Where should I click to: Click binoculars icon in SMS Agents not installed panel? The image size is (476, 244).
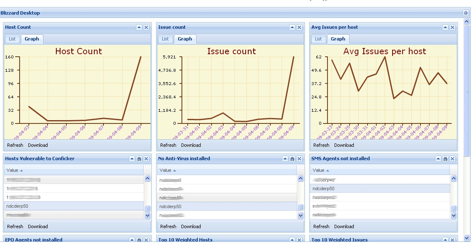pos(446,159)
